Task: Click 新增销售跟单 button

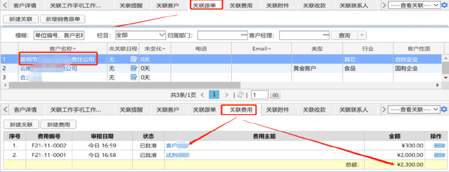Action: tap(63, 19)
